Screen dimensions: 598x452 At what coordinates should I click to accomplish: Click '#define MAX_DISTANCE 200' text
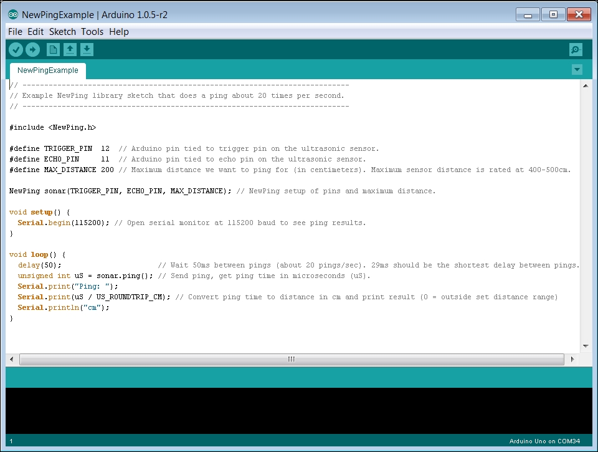pyautogui.click(x=62, y=170)
